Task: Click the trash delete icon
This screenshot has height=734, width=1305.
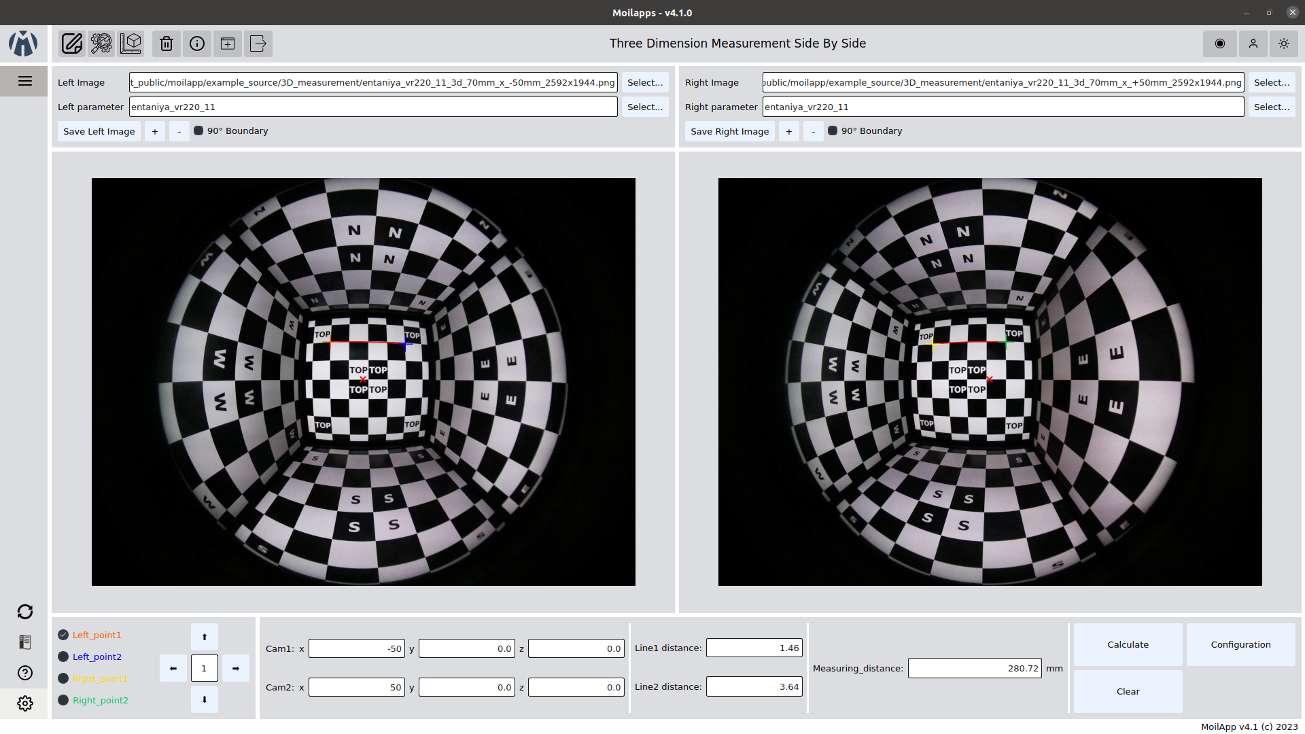Action: pyautogui.click(x=167, y=43)
